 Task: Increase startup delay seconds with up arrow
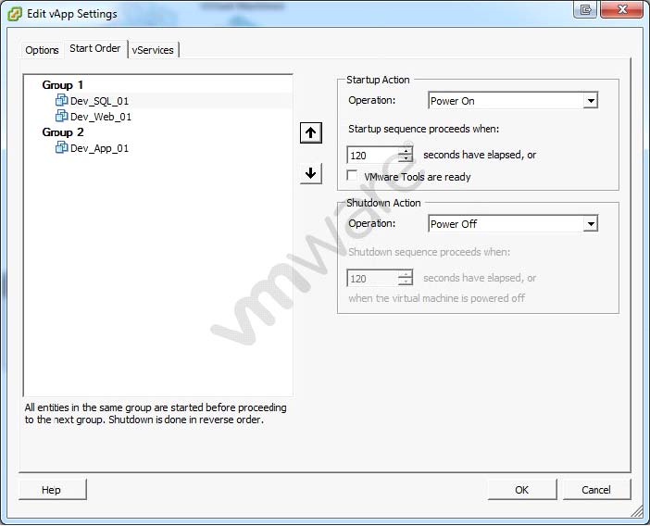tap(406, 151)
